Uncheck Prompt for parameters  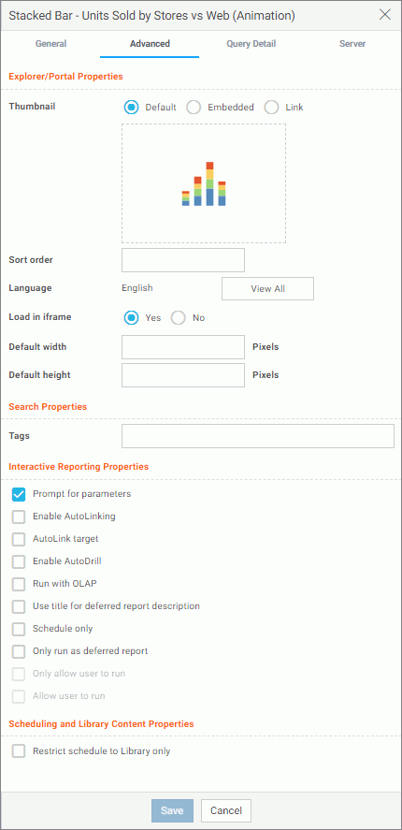click(19, 494)
